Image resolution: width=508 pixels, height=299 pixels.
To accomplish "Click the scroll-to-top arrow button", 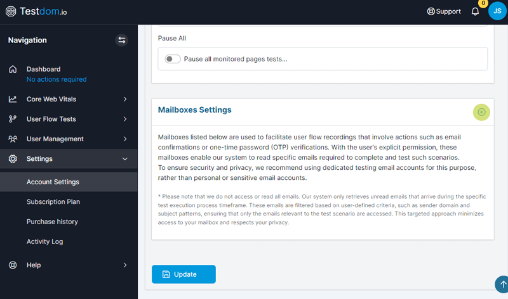I will click(x=502, y=284).
